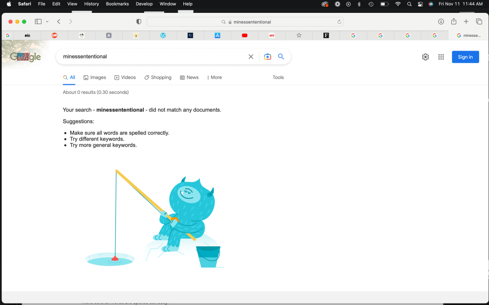Expand the More search filters menu
The image size is (489, 305).
(x=214, y=77)
